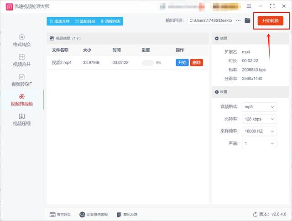Click the GIF sidebar icon
The width and height of the screenshot is (292, 221).
pos(22,77)
